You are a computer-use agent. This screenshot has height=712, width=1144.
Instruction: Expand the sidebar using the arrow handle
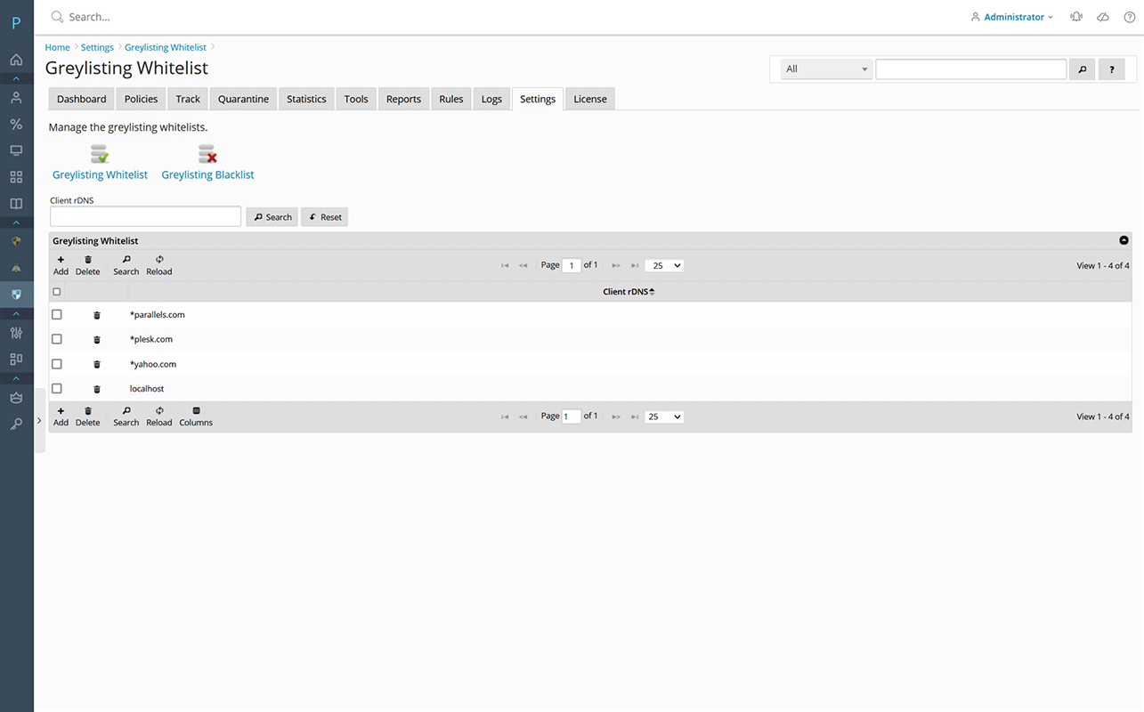pyautogui.click(x=39, y=421)
